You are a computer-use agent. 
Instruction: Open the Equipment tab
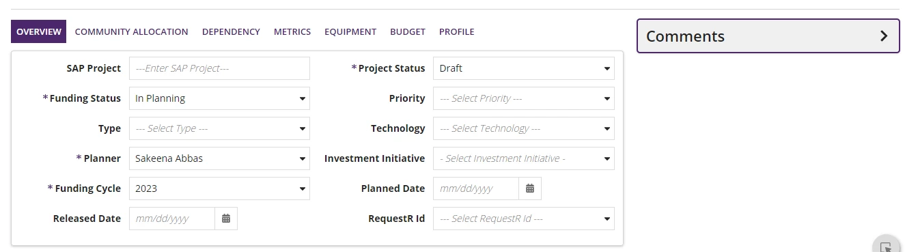(350, 31)
